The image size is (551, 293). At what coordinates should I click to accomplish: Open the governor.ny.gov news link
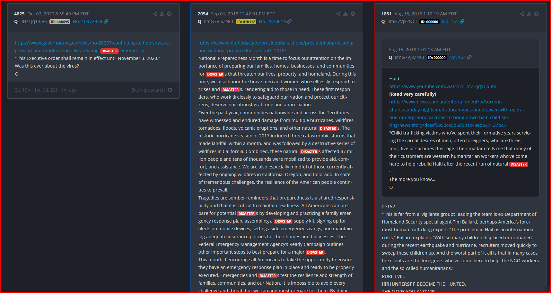pyautogui.click(x=92, y=47)
